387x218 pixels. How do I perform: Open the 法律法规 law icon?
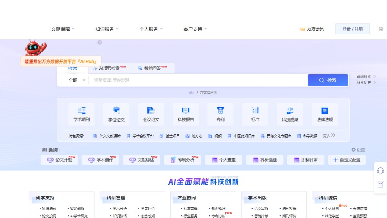point(325,110)
